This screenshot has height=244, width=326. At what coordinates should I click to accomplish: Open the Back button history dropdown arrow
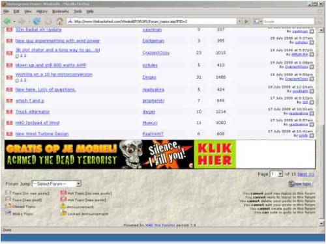14,21
